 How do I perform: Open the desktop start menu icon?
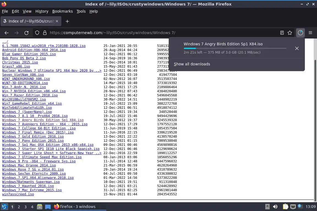(4, 207)
